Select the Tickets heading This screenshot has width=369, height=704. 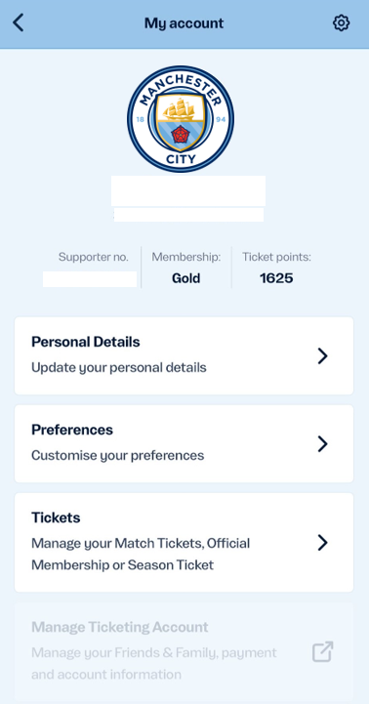click(x=56, y=518)
